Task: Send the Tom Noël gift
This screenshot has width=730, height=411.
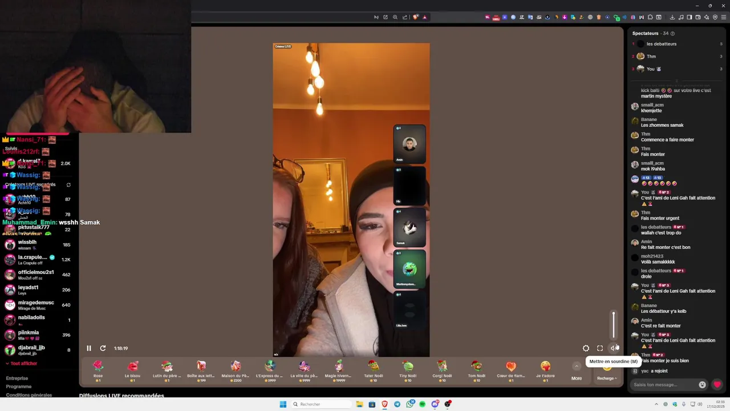Action: 477,370
